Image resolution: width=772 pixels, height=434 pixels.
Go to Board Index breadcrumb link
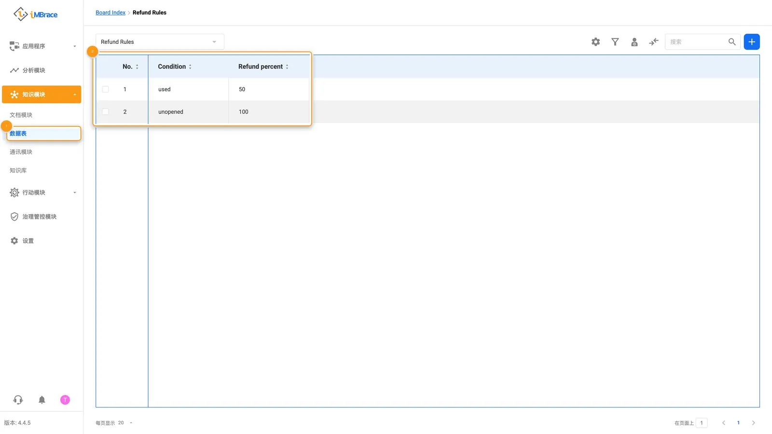pos(110,13)
